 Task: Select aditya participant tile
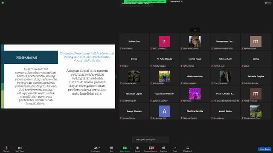pos(256,59)
